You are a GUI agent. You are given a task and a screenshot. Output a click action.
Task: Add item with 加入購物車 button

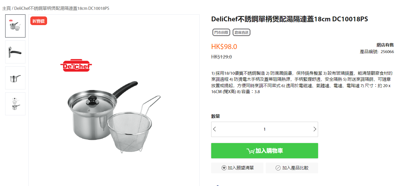point(265,151)
